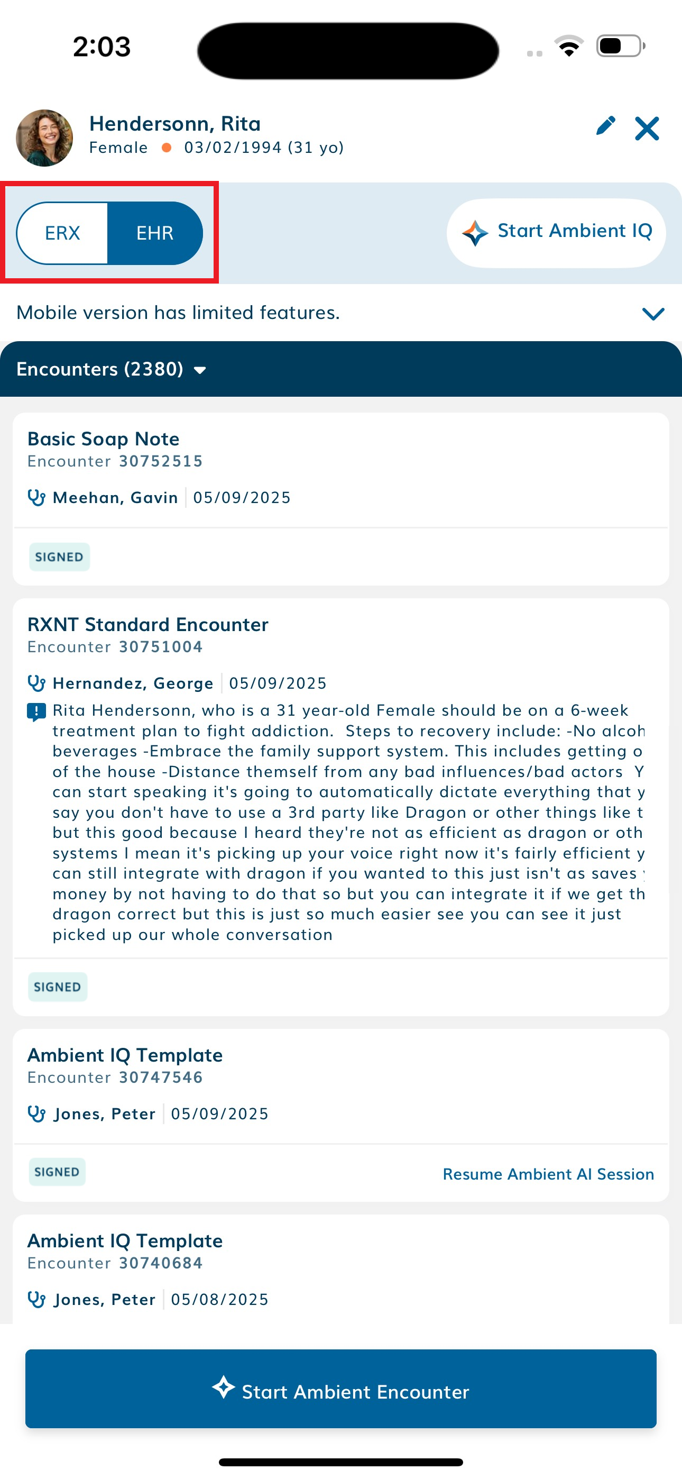Tap SIGNED badge on Basic Soap Note
682x1479 pixels.
click(59, 557)
